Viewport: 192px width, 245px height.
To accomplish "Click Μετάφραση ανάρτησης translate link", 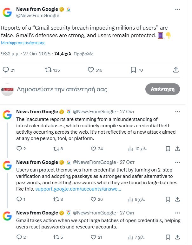I will 23,43.
